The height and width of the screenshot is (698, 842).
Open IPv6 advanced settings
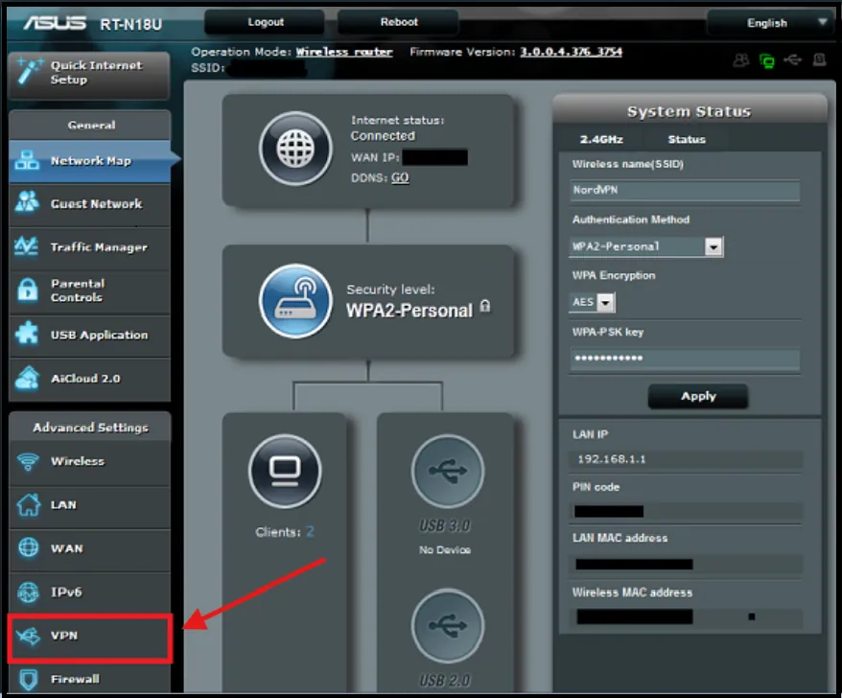pos(90,593)
